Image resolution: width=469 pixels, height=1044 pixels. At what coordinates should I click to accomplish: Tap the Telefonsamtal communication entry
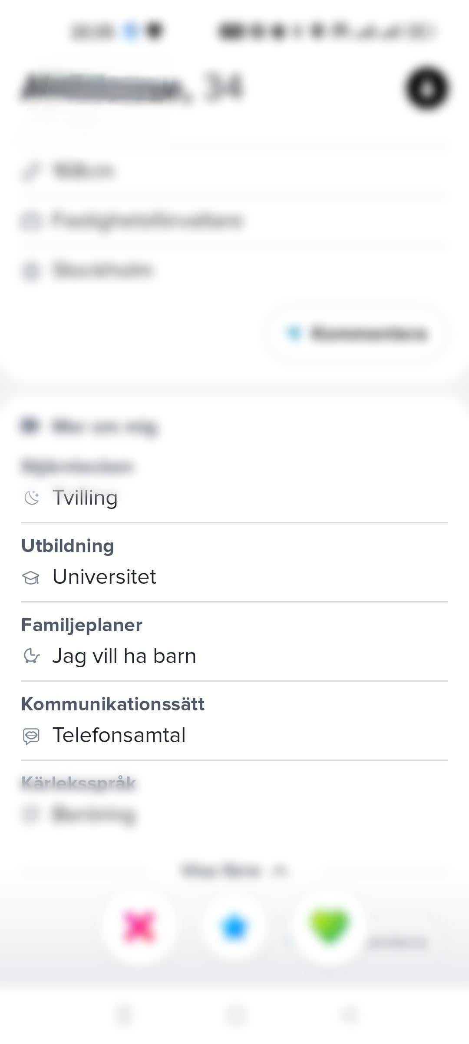click(119, 735)
